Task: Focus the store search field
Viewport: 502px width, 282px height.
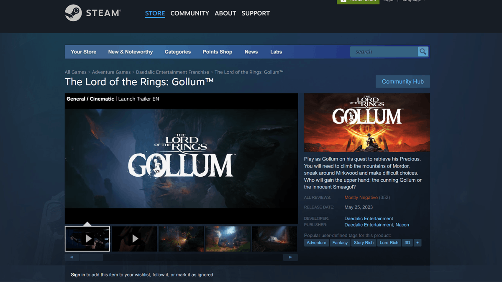Action: coord(384,52)
